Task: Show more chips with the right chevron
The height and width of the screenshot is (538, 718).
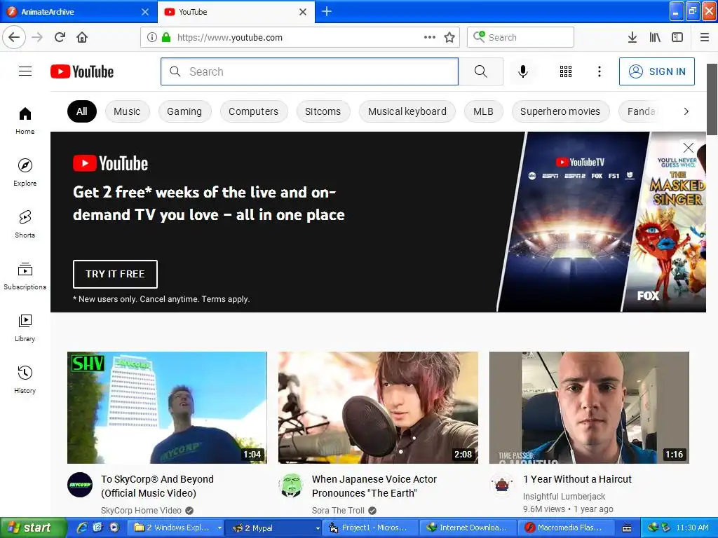Action: click(x=686, y=111)
